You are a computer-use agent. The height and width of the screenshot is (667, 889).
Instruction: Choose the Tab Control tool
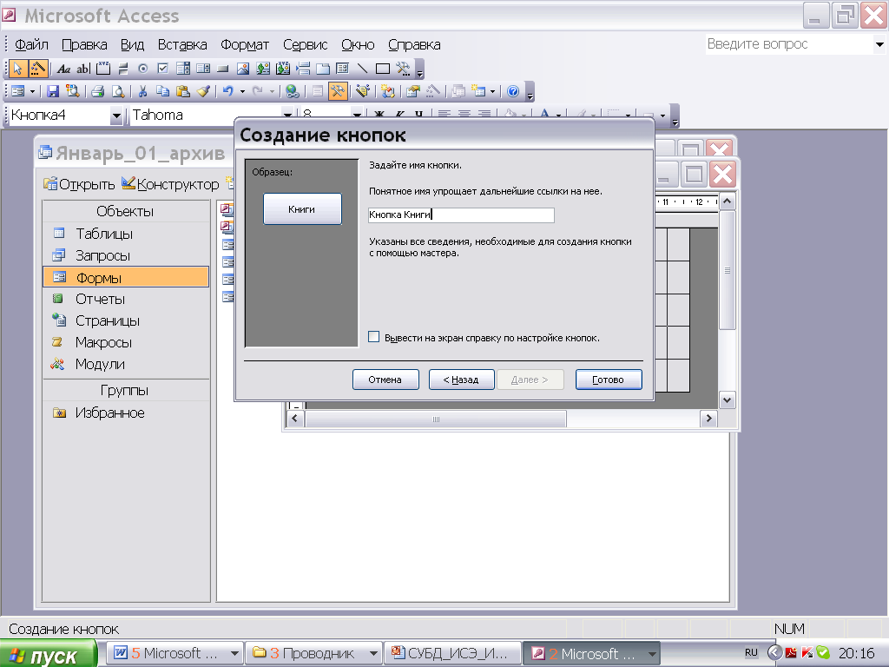click(x=323, y=69)
